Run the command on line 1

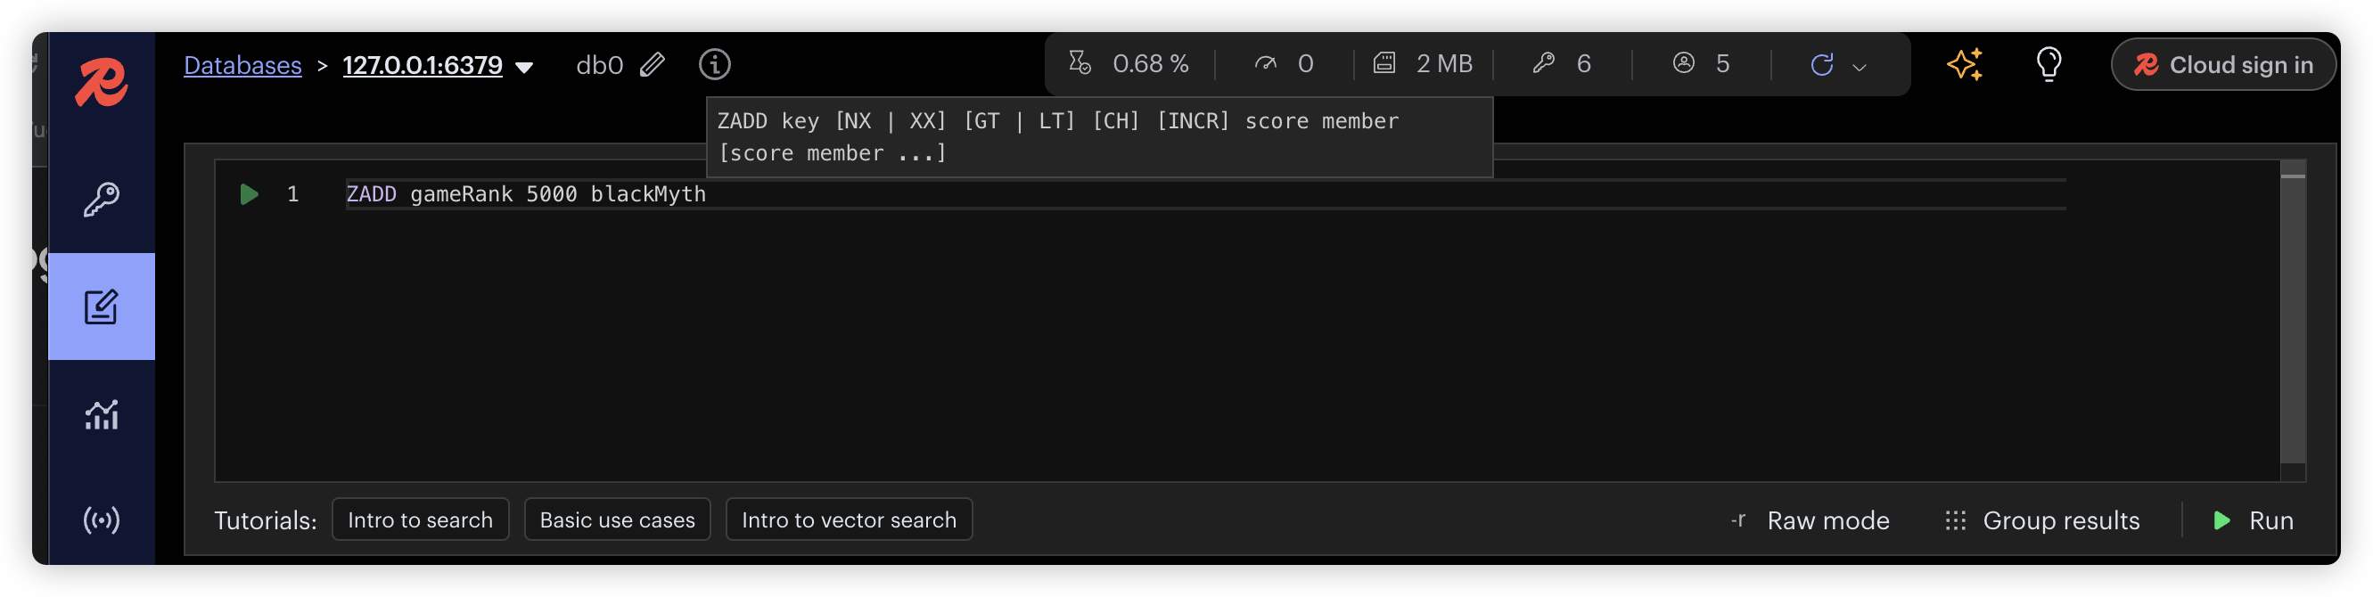coord(249,194)
